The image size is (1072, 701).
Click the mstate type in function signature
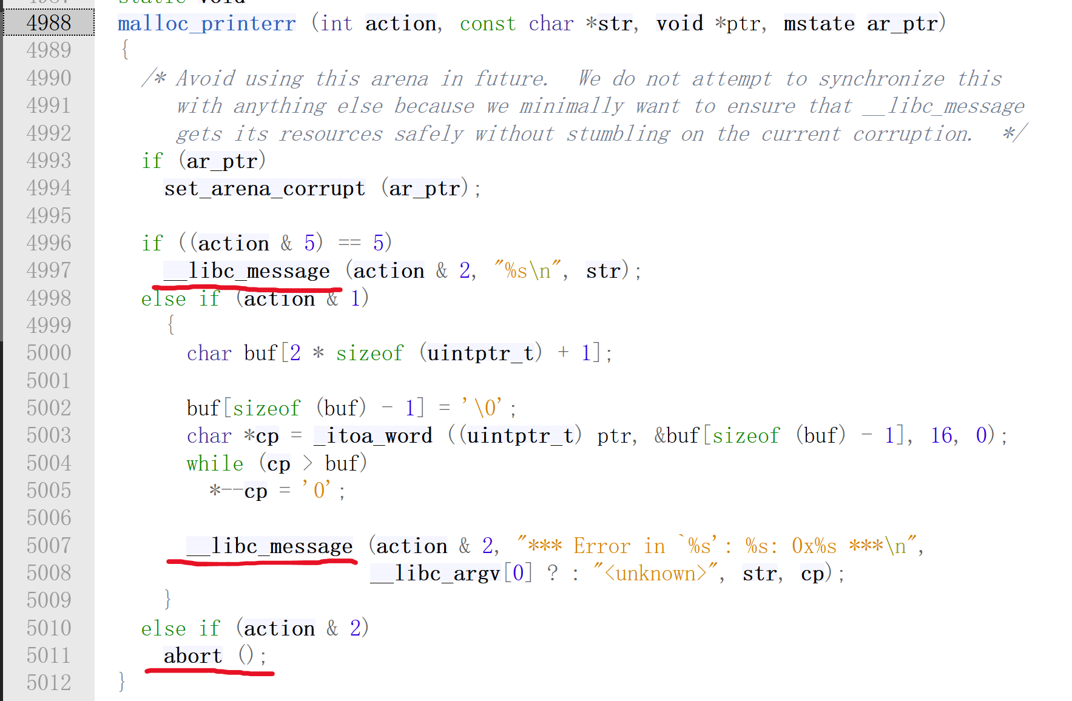pyautogui.click(x=819, y=24)
